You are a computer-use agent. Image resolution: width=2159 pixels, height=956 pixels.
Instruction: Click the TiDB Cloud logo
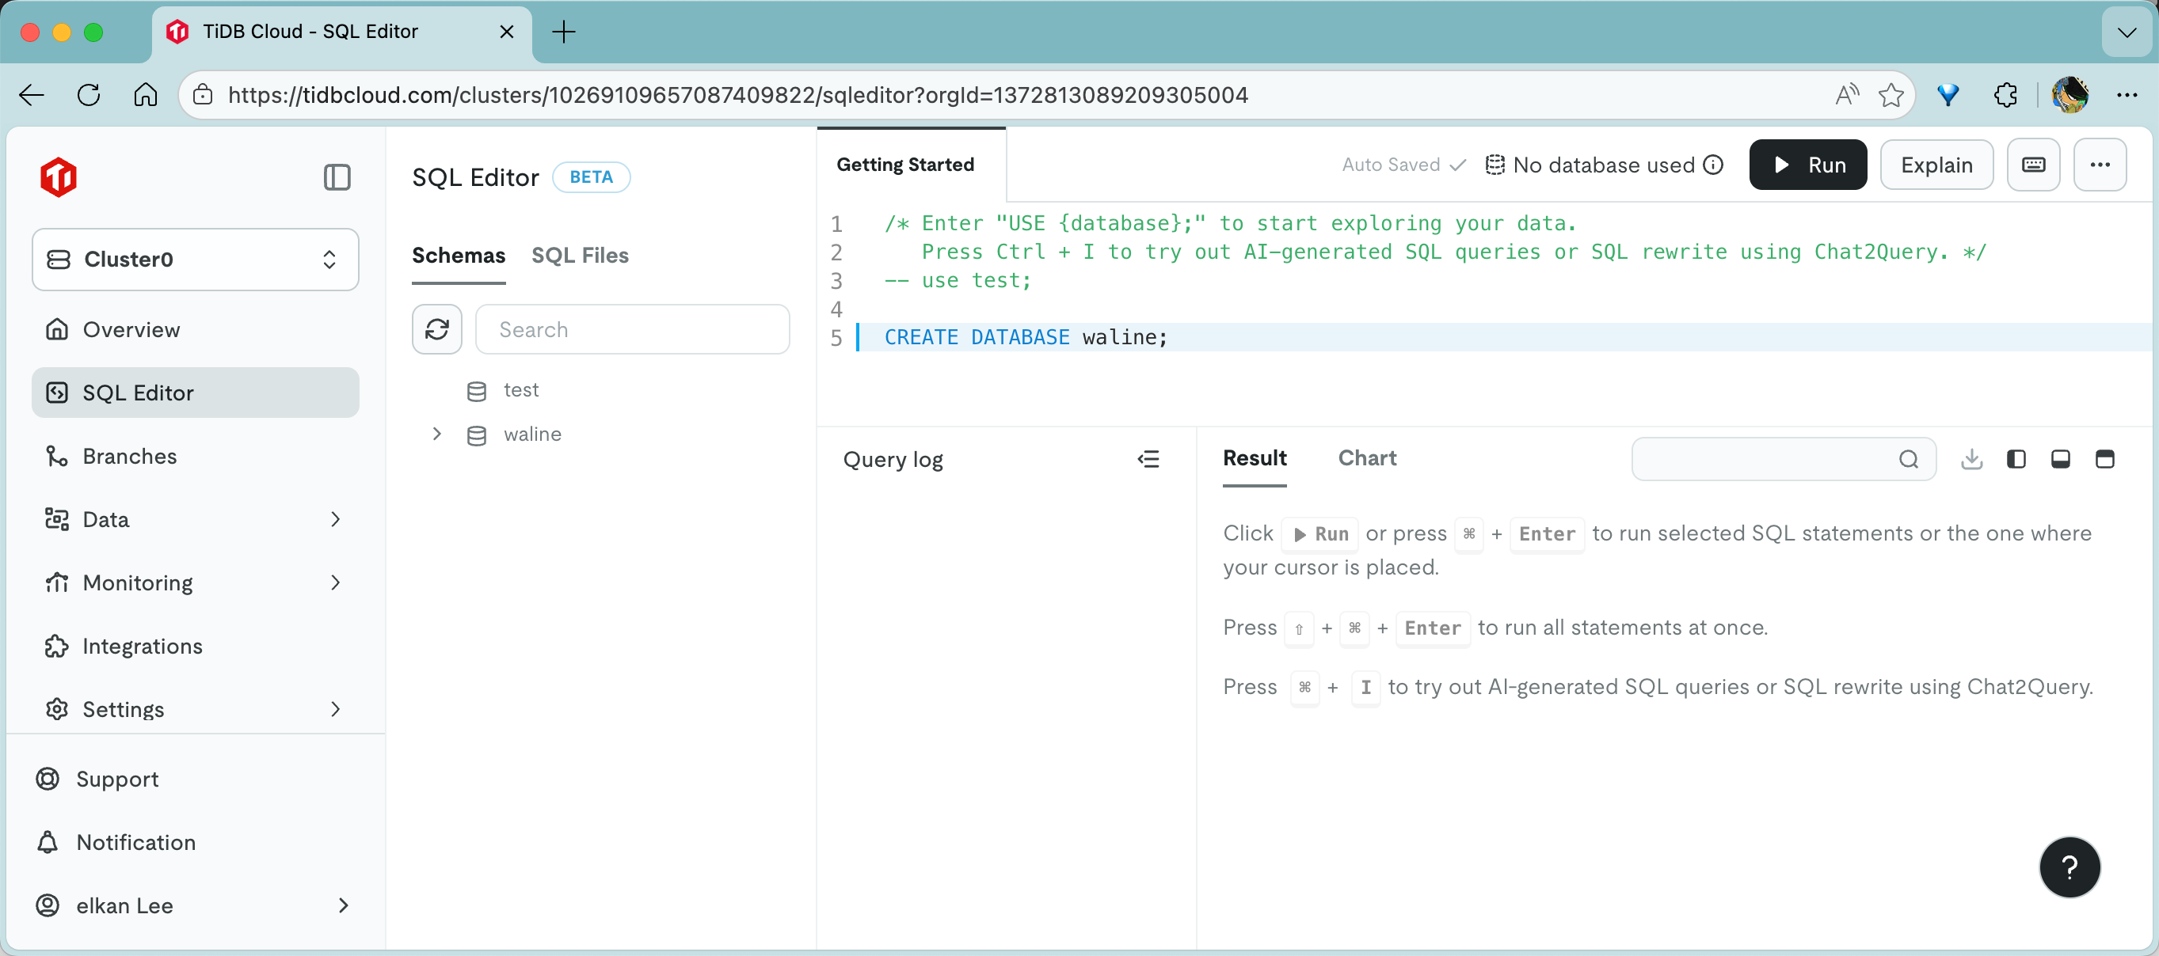click(59, 177)
